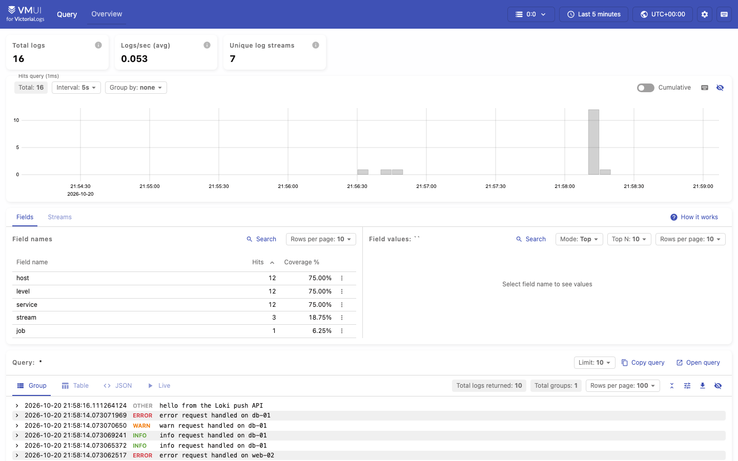Image resolution: width=738 pixels, height=461 pixels.
Task: Click the UTC+00:00 timezone button
Action: pos(663,14)
